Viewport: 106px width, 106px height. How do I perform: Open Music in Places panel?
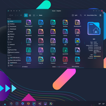click(14, 32)
